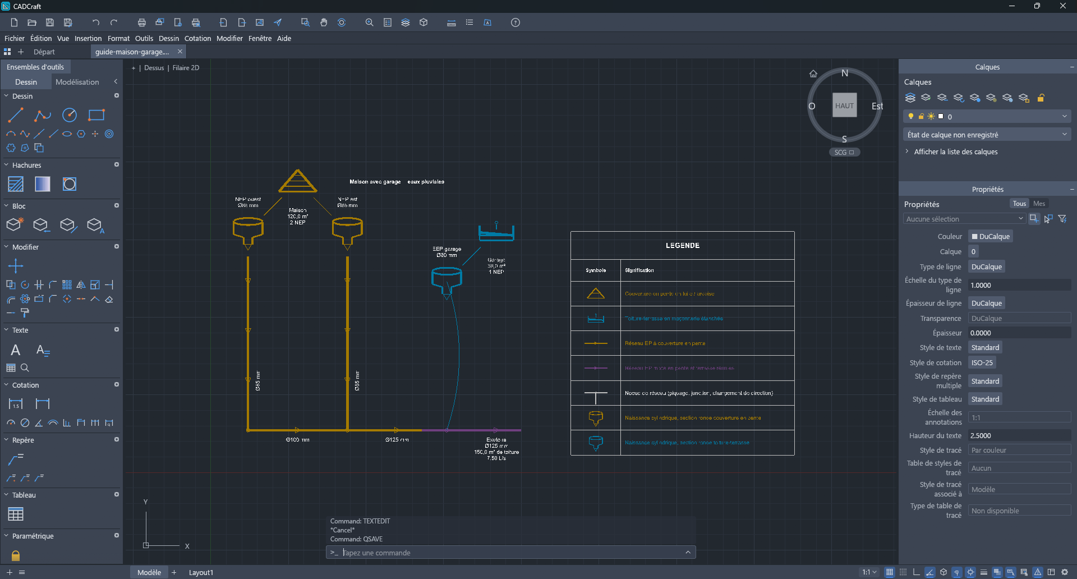Select the Rectangle drawing tool
Image resolution: width=1077 pixels, height=579 pixels.
click(96, 116)
